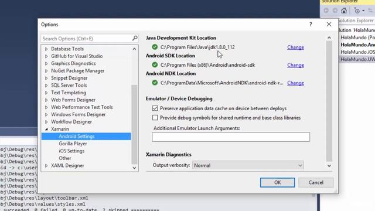The image size is (375, 211).
Task: Click the pending changes clock icon in Solution Explorer
Action: click(x=357, y=11)
